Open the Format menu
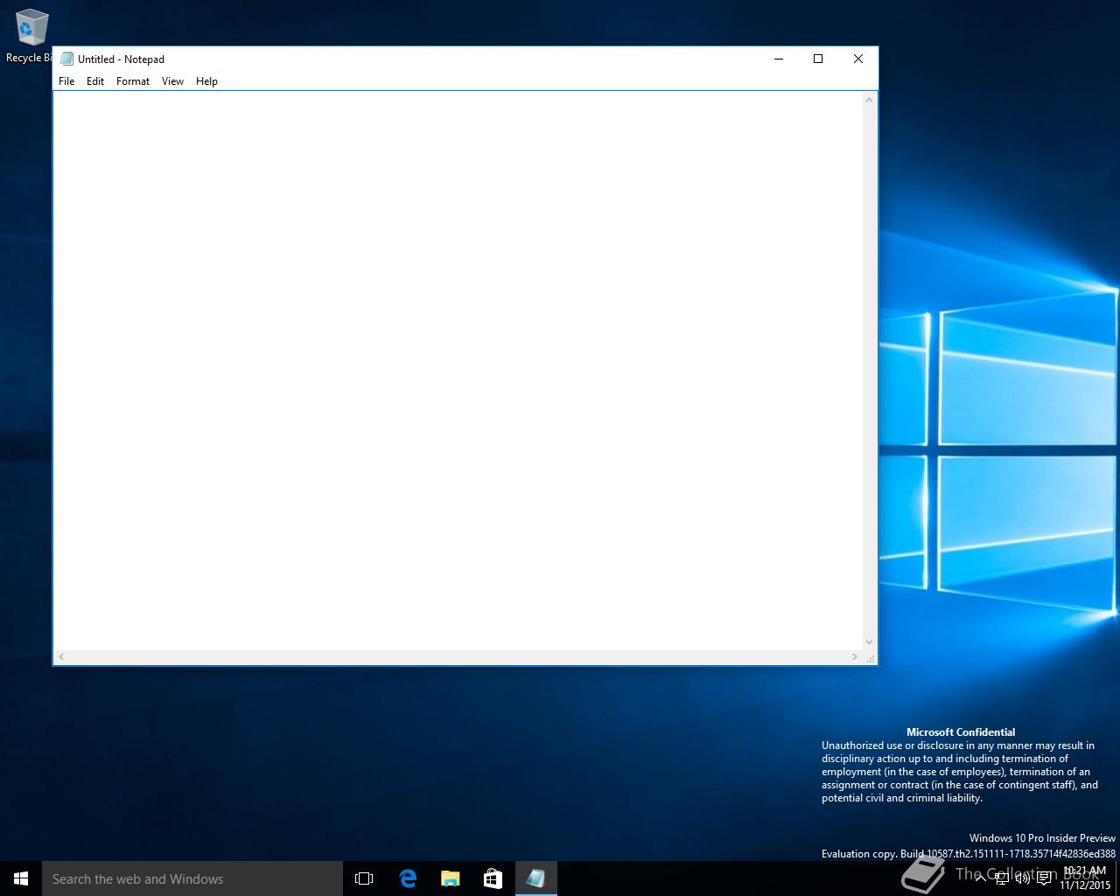Viewport: 1120px width, 896px height. pyautogui.click(x=133, y=81)
